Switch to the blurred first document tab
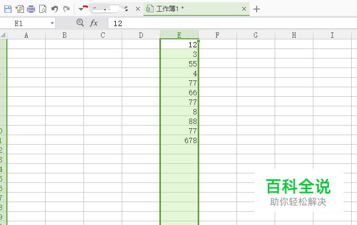 pyautogui.click(x=110, y=9)
